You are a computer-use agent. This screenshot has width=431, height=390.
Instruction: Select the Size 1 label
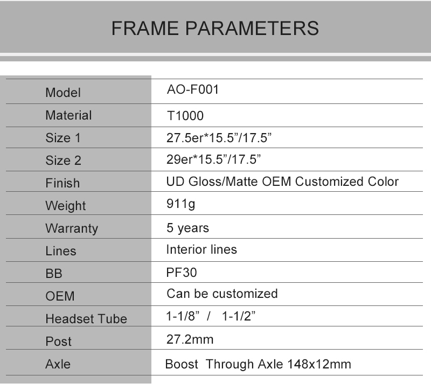(63, 138)
